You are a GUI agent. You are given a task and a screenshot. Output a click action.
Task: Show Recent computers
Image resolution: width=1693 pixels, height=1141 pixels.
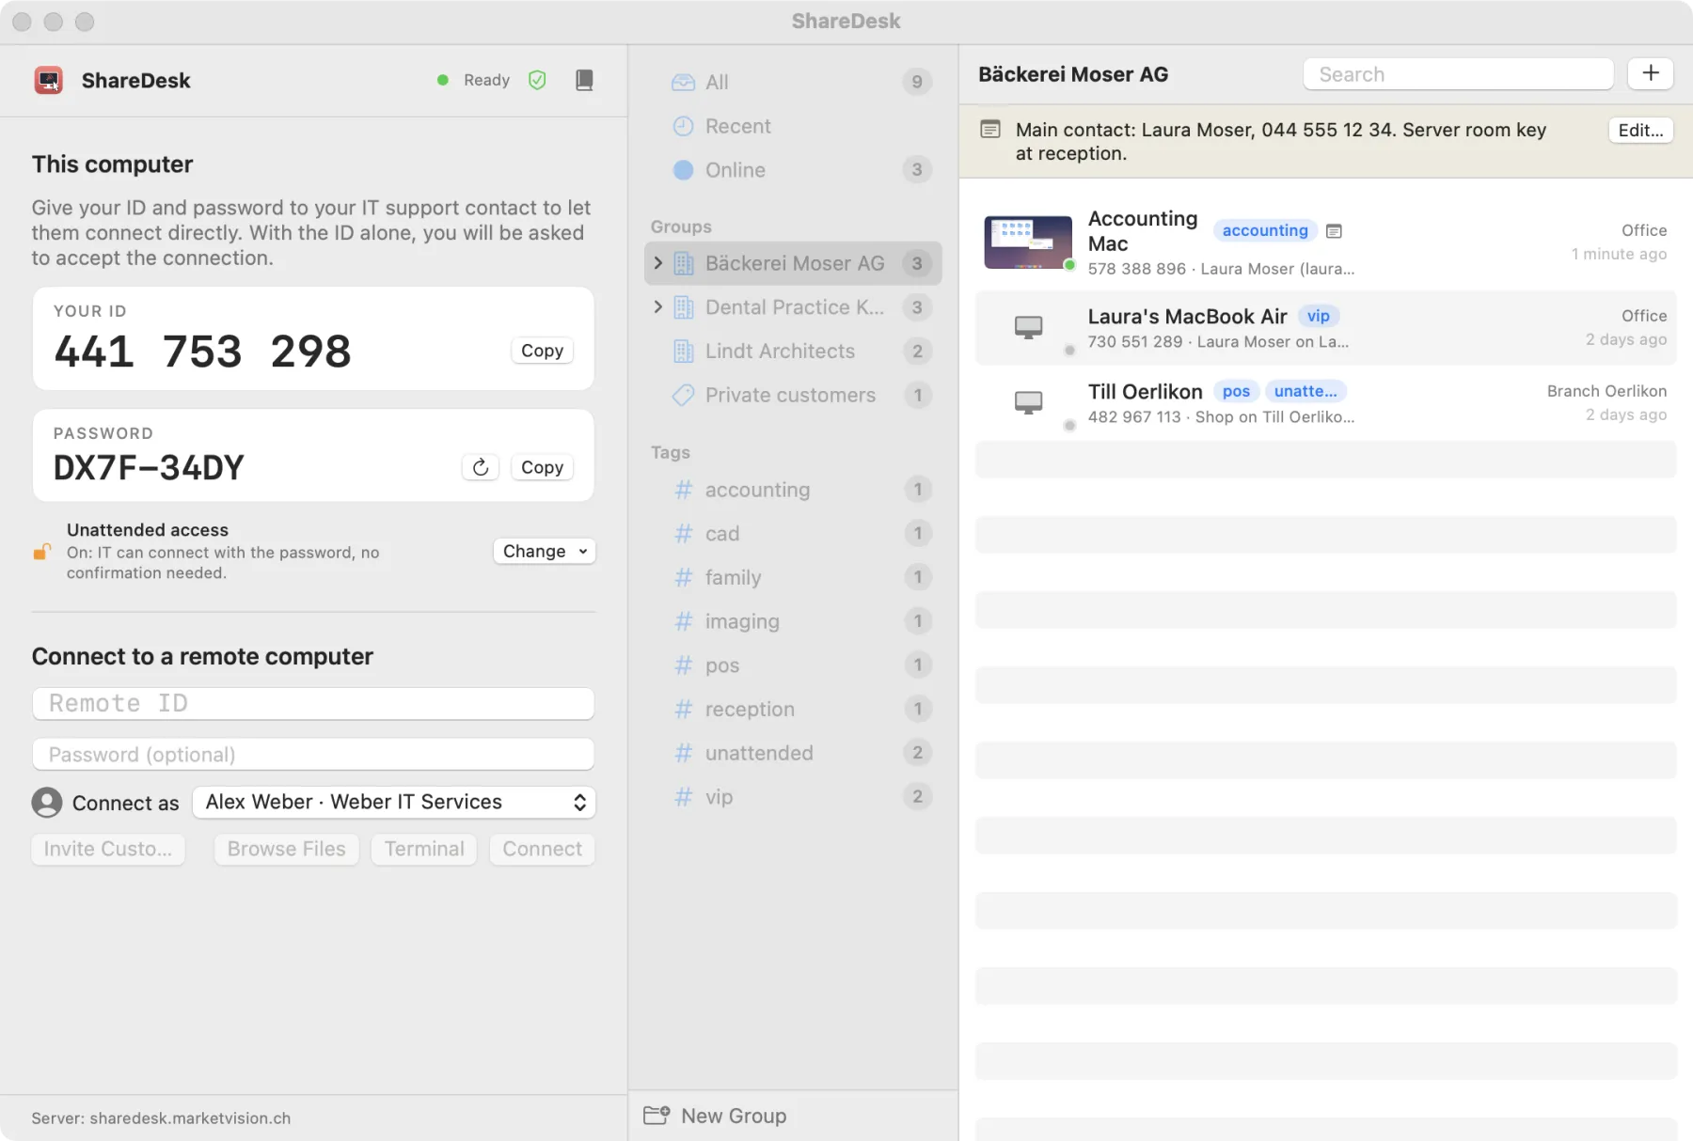tap(793, 126)
